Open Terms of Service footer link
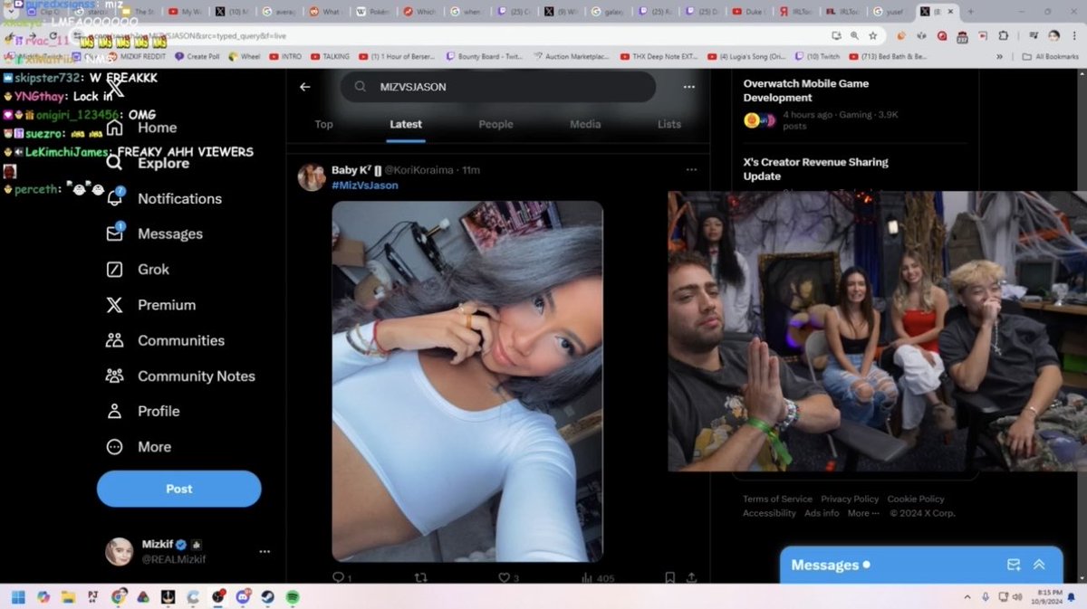This screenshot has height=609, width=1087. click(777, 499)
